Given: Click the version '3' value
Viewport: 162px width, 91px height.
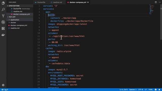Looking at the screenshot, I should pyautogui.click(x=56, y=6).
